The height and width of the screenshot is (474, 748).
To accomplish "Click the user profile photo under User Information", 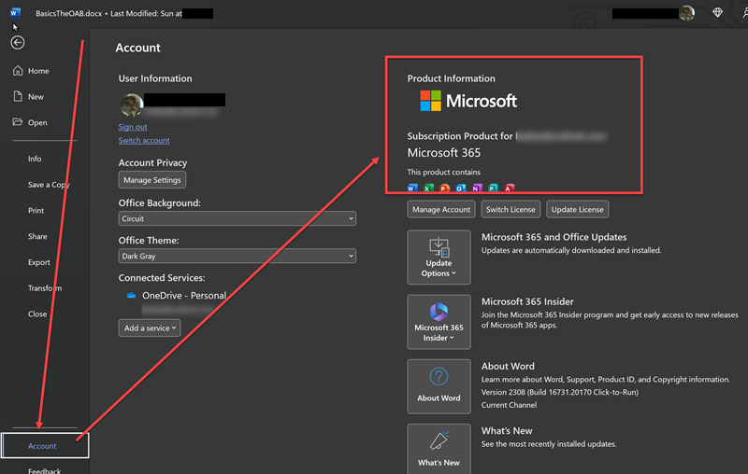I will (131, 105).
